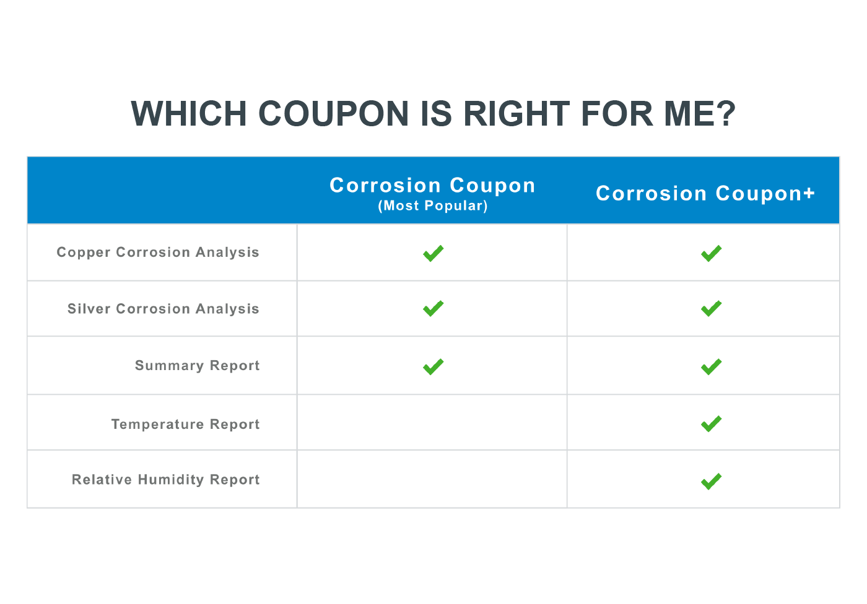Select Silver Corrosion checkmark in Corrosion Coupon+ column

tap(711, 308)
